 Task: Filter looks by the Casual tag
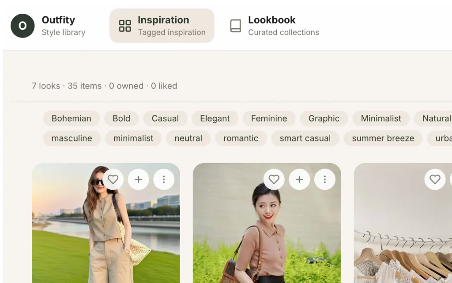165,119
